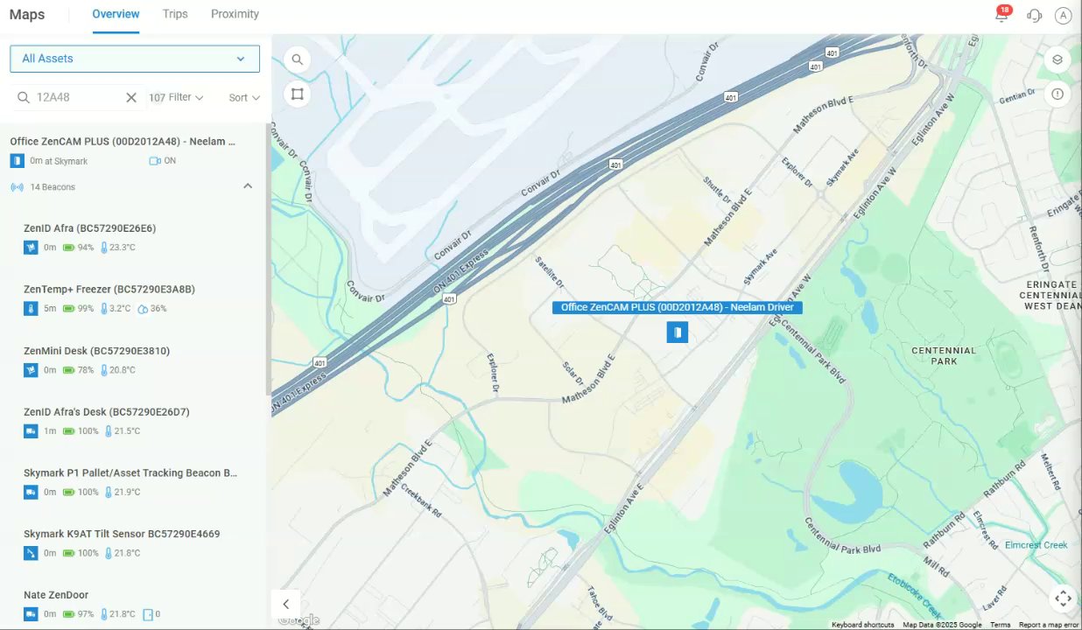Select Skymark K9AT Tilt Sensor beacon
This screenshot has height=630, width=1082.
pos(122,534)
